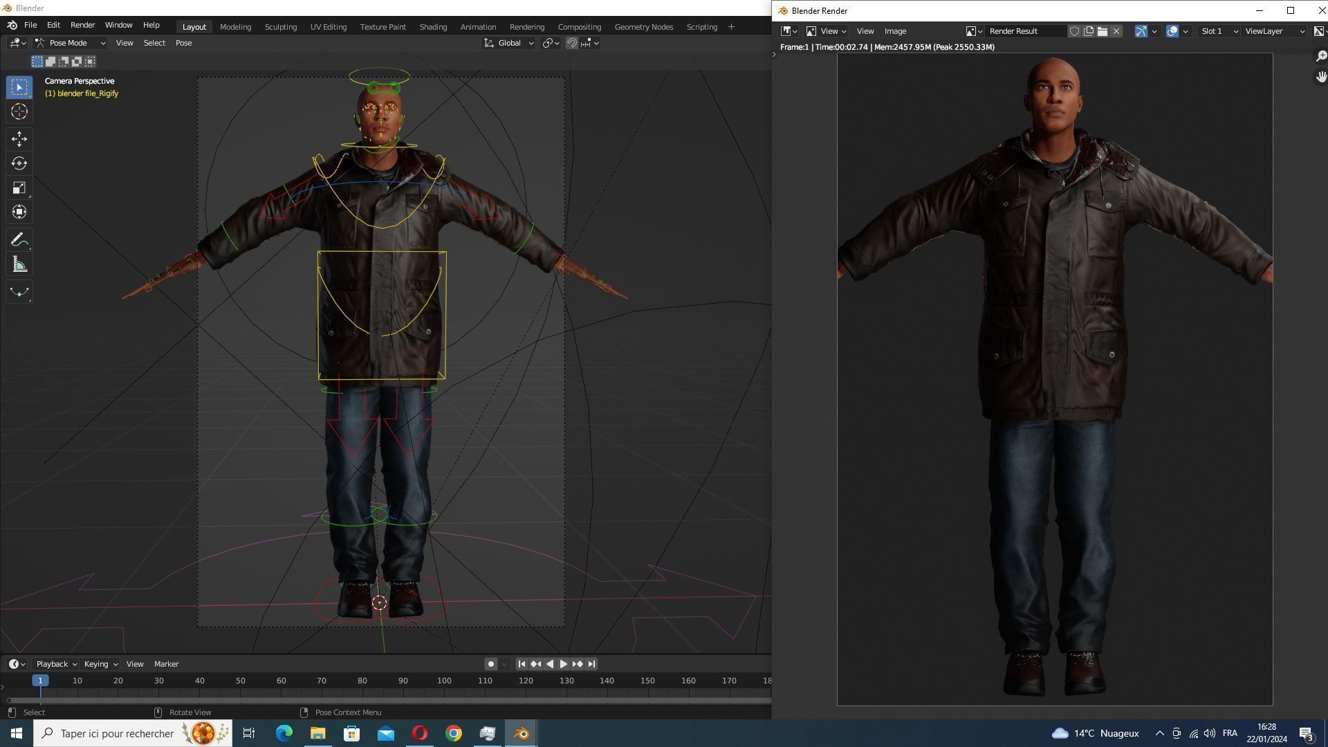Select the Transform tool
The width and height of the screenshot is (1328, 747).
pos(19,212)
